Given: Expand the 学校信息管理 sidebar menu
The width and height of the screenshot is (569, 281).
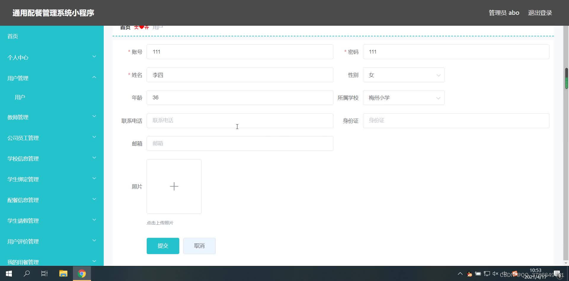Looking at the screenshot, I should point(52,159).
